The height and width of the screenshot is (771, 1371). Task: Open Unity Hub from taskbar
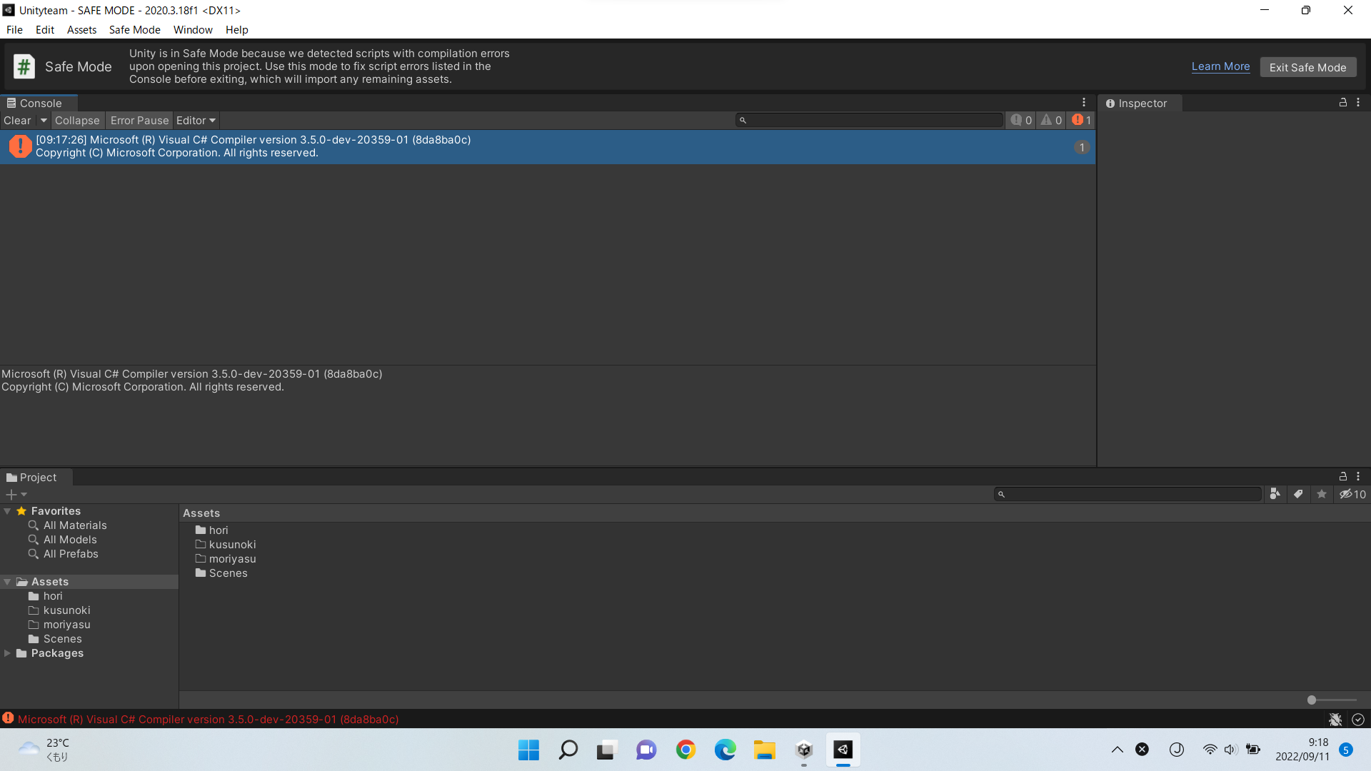coord(804,750)
